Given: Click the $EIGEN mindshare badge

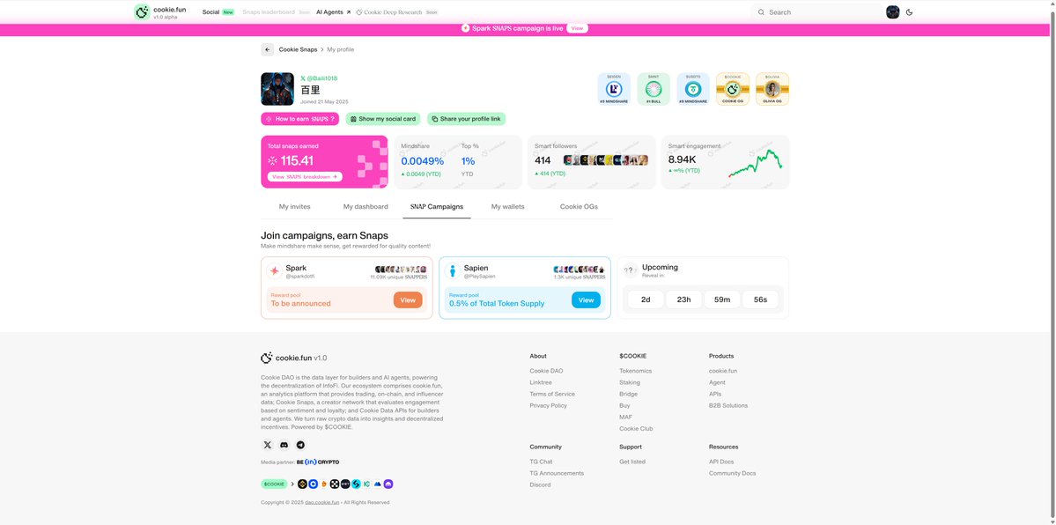Looking at the screenshot, I should click(x=614, y=89).
